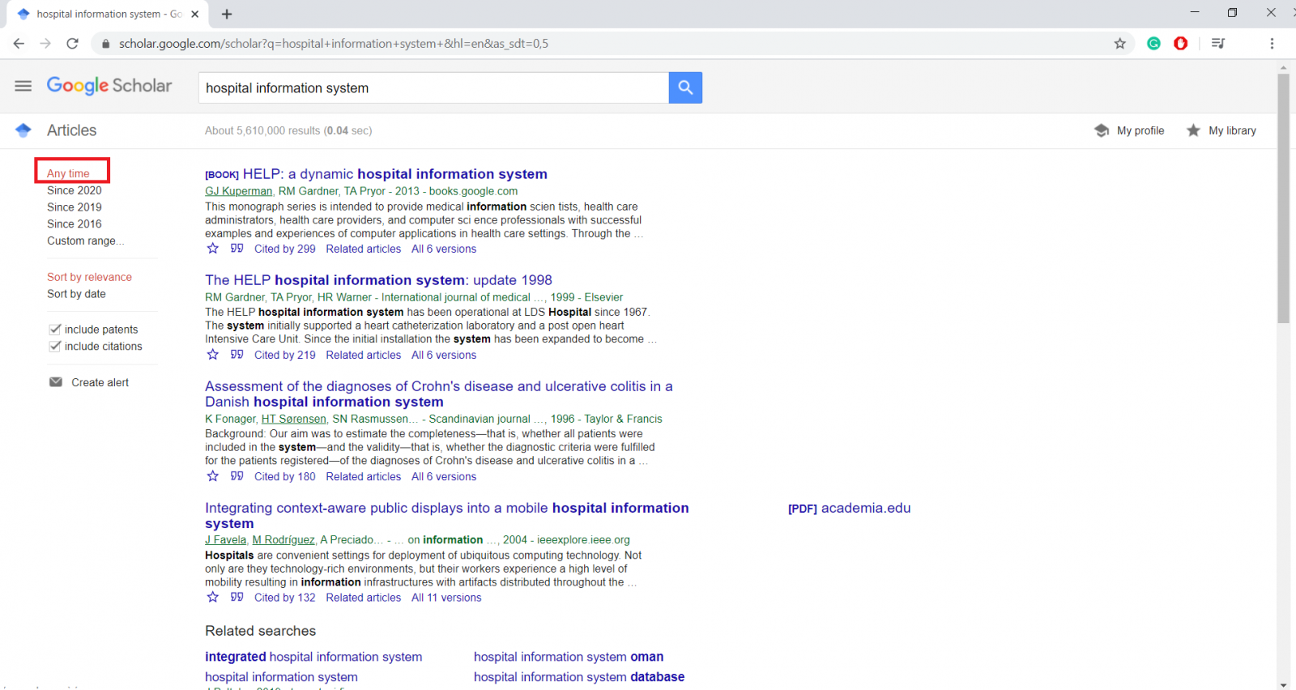This screenshot has height=690, width=1296.
Task: Go to My library
Action: 1221,130
